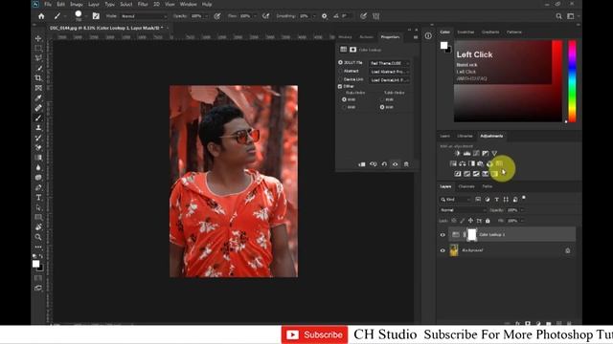Click the hue spectrum slider

coord(572,81)
